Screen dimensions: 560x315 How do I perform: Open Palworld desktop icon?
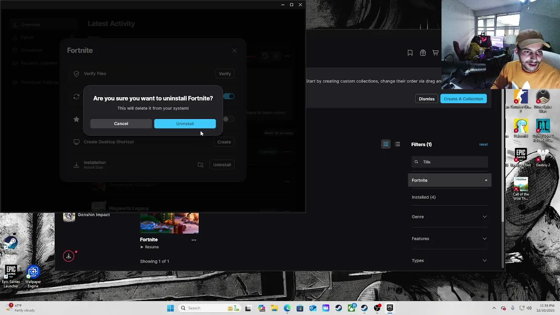point(521,129)
